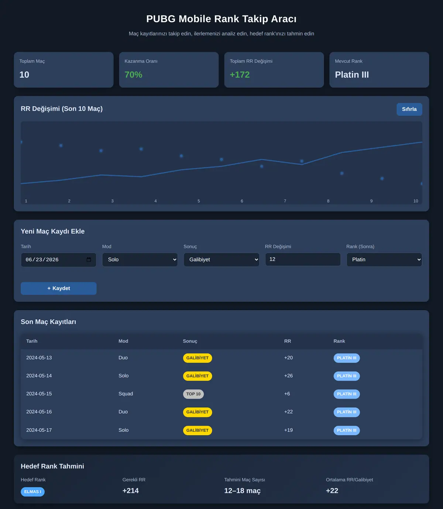Click the 12–18 maç estimate
443x509 pixels.
coord(243,491)
